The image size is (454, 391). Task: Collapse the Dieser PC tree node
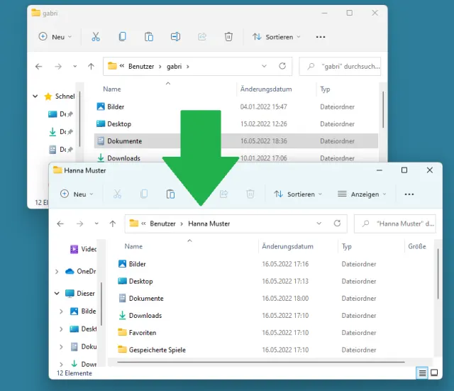57,293
